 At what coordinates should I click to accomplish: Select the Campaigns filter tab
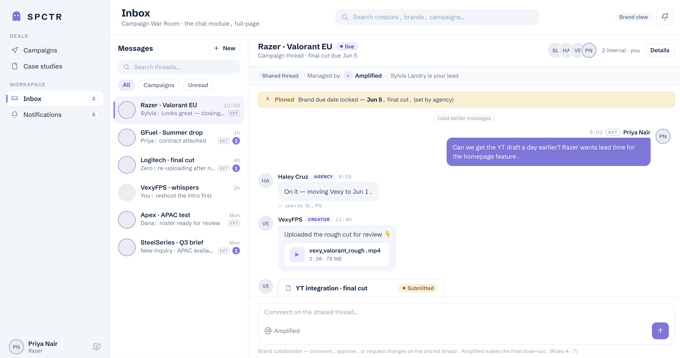click(x=159, y=85)
